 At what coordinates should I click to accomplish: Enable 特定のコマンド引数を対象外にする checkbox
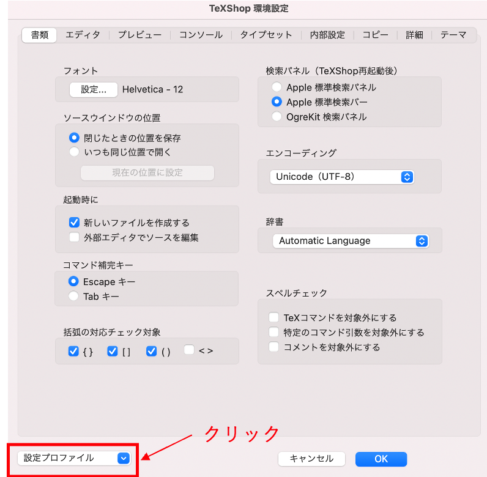273,332
